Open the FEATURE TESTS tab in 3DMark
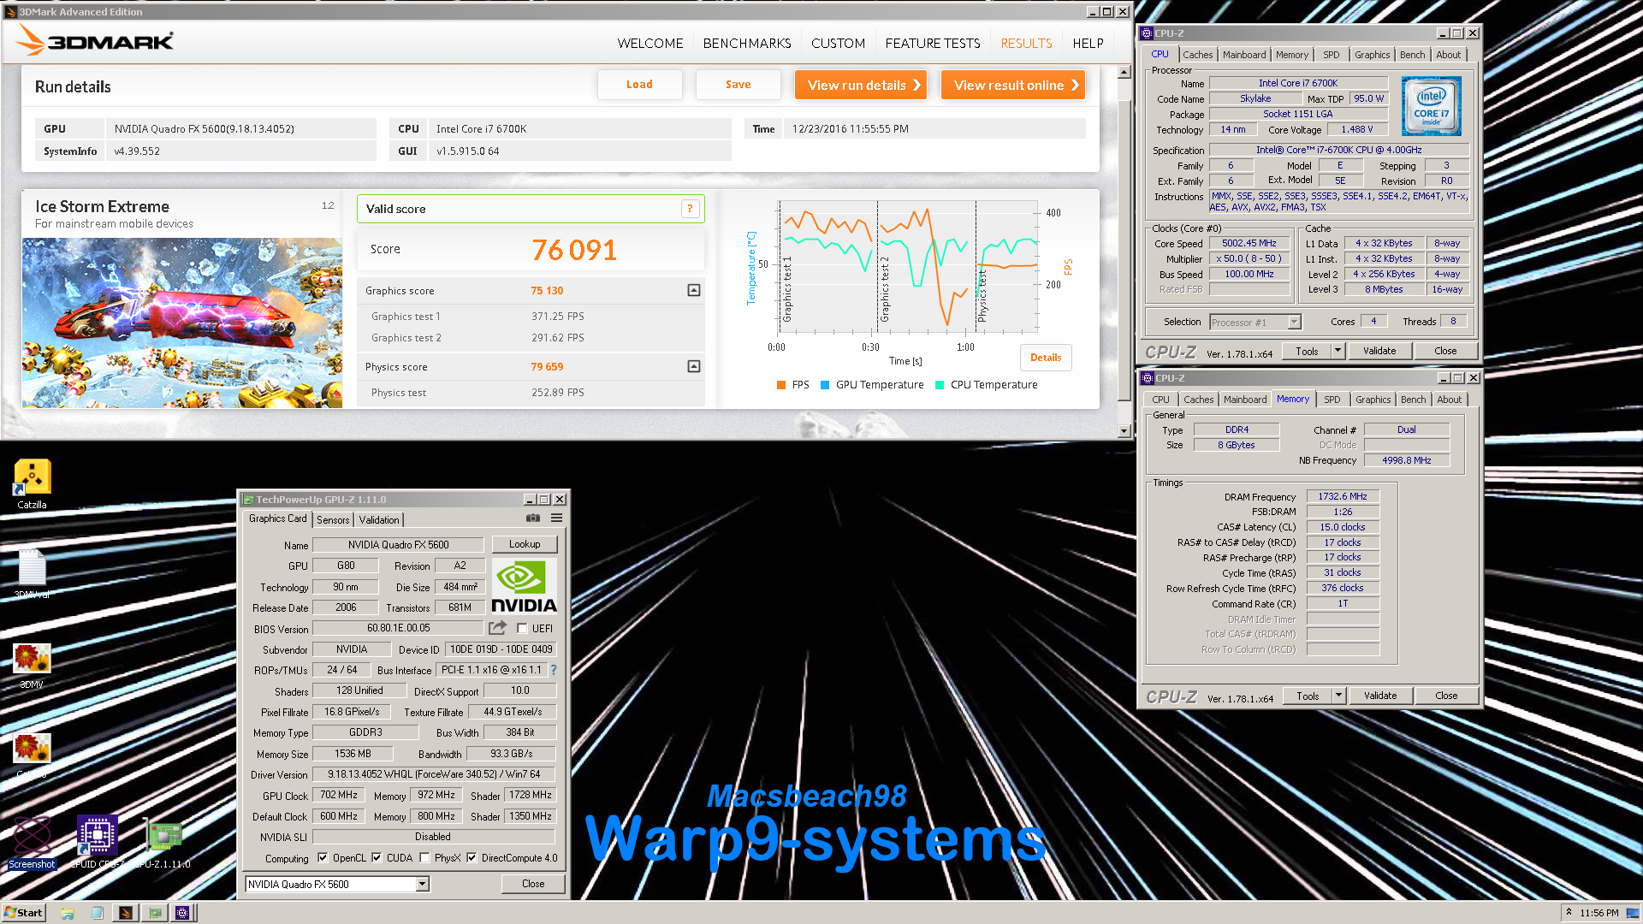 tap(933, 43)
